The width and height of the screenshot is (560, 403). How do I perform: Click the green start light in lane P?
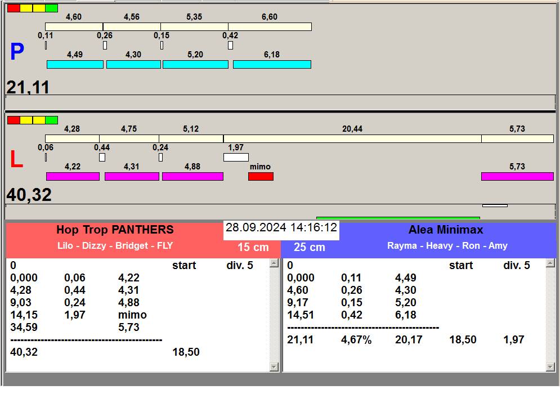[51, 8]
